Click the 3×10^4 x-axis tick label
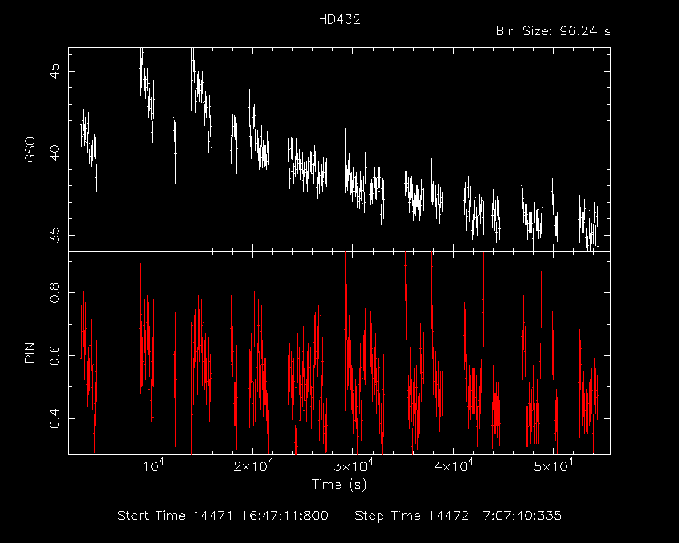679x543 pixels. click(x=354, y=466)
